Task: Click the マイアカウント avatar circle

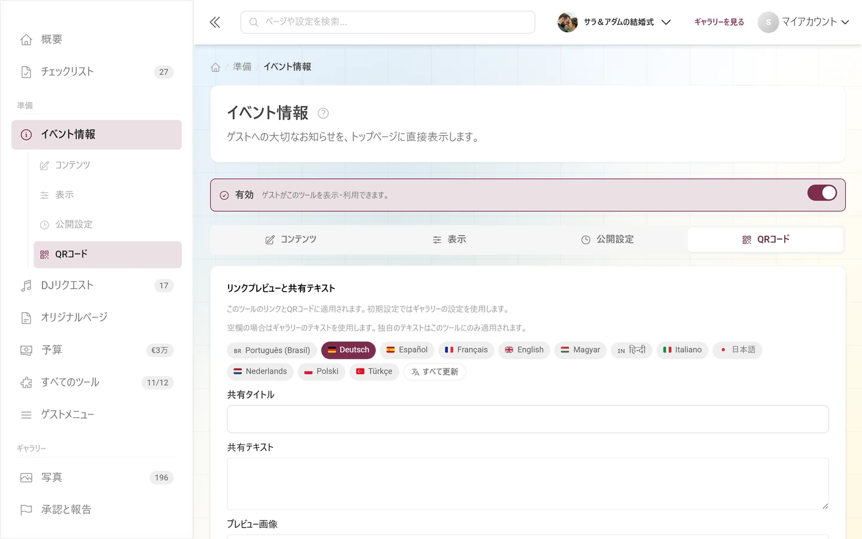Action: 768,22
